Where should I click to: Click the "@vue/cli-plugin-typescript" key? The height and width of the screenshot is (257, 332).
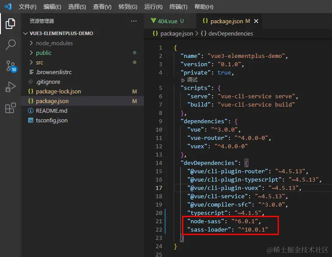pos(234,179)
